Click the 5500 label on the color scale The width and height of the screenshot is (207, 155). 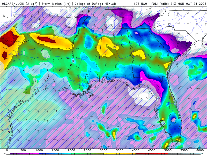(x=184, y=150)
